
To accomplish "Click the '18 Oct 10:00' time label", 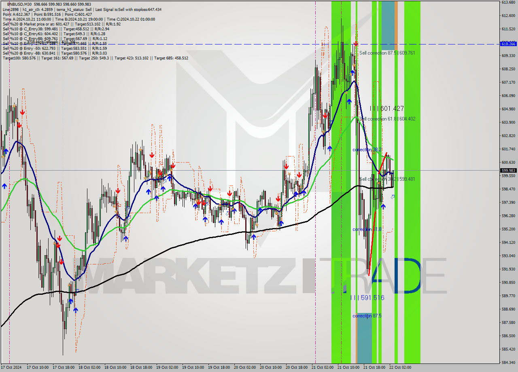I will click(115, 368).
